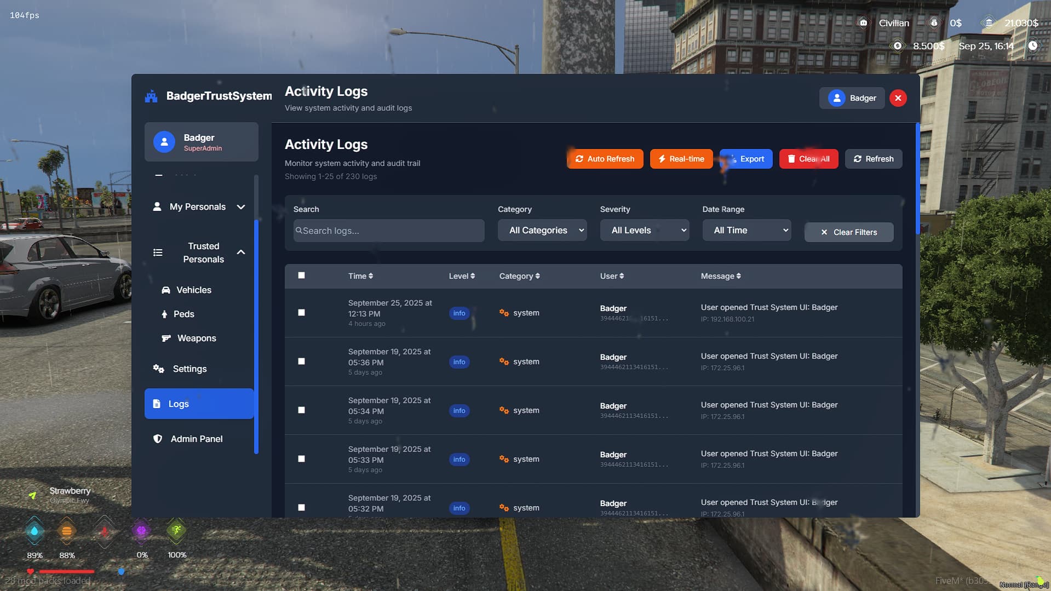Click the Badger SuperAdmin avatar icon
Screen dimensions: 1051x591
tap(164, 142)
